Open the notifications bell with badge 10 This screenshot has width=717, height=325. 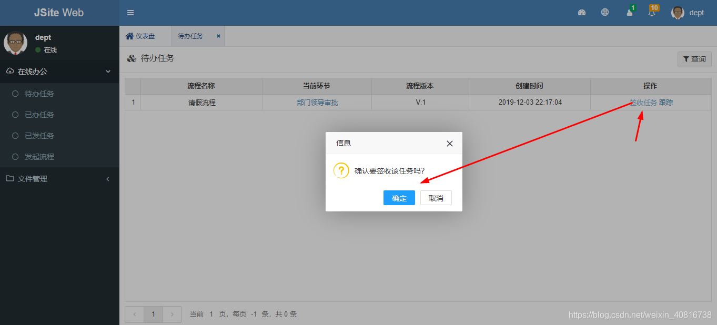pos(653,12)
